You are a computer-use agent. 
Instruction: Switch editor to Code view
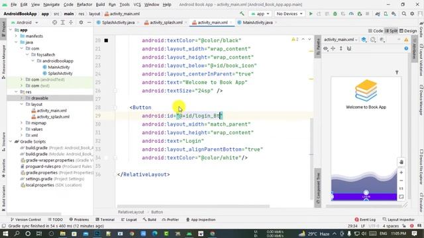pyautogui.click(x=376, y=31)
